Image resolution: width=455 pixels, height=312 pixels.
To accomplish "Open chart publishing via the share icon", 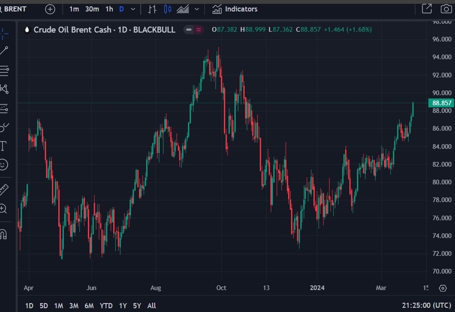I will click(427, 9).
